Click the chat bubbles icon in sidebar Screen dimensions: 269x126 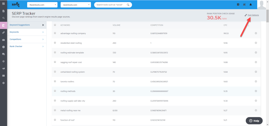[3, 54]
